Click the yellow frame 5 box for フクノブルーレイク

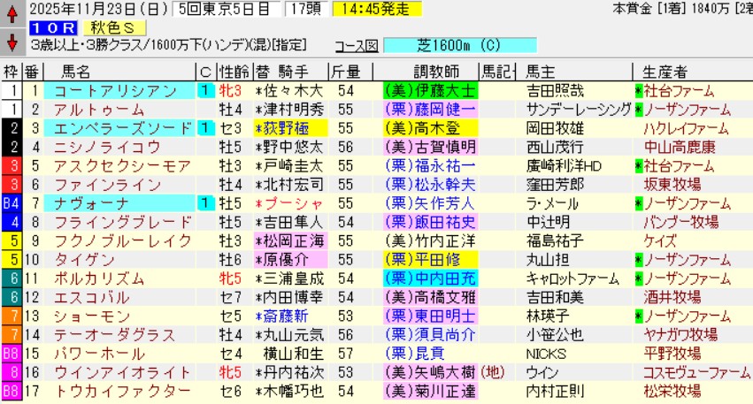(x=11, y=240)
